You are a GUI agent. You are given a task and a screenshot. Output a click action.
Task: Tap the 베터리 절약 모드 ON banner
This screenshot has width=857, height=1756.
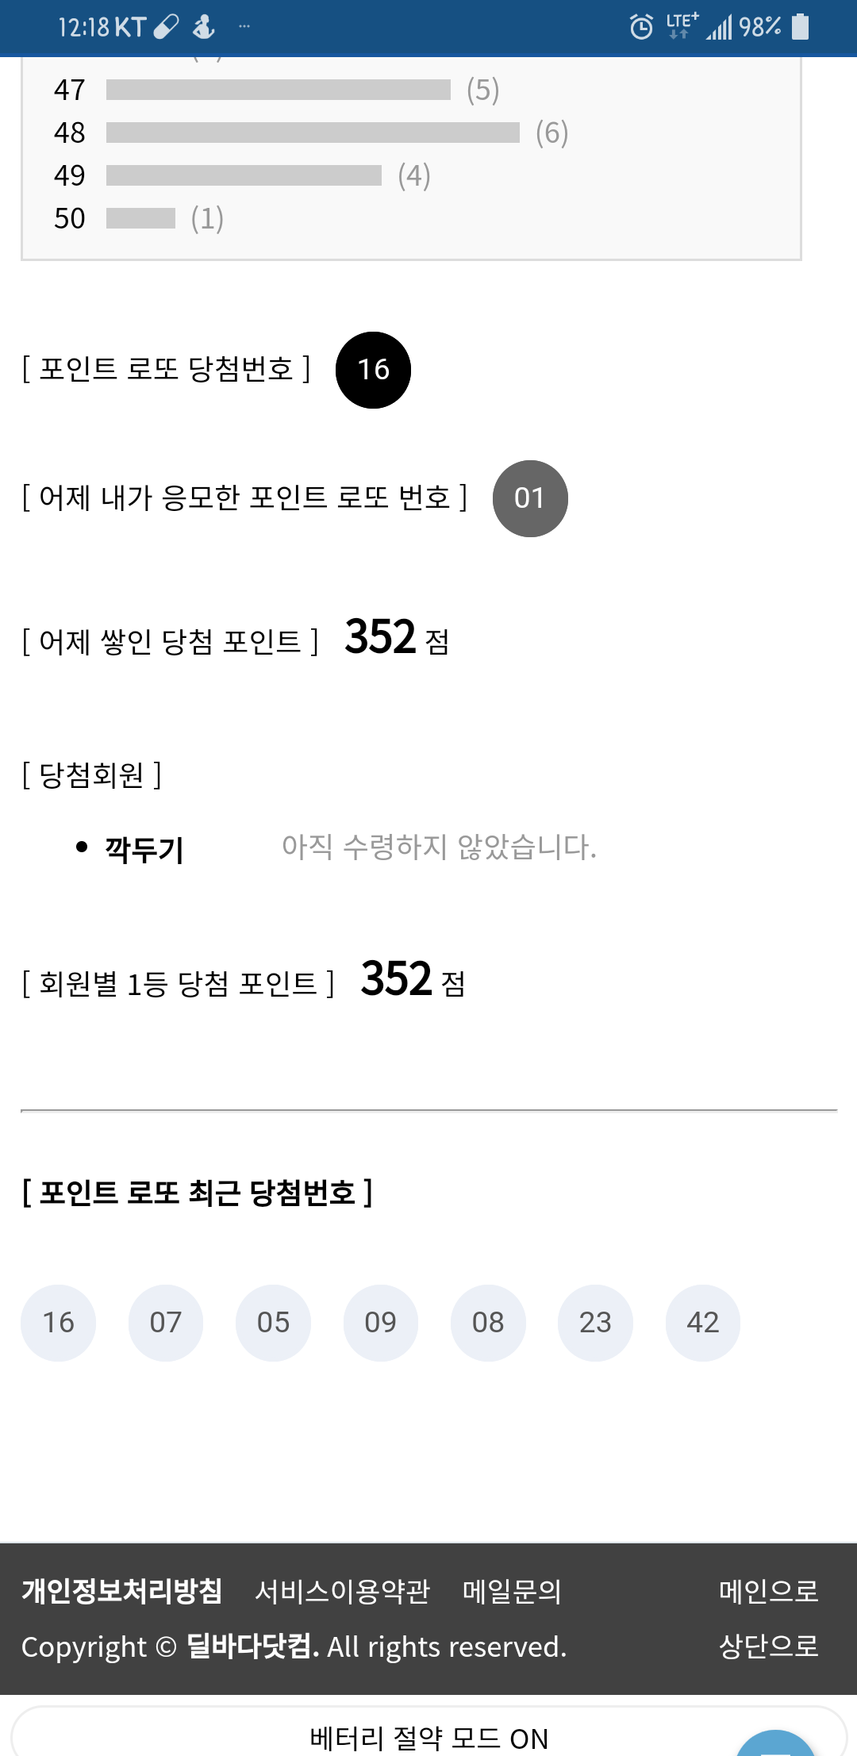click(x=428, y=1738)
